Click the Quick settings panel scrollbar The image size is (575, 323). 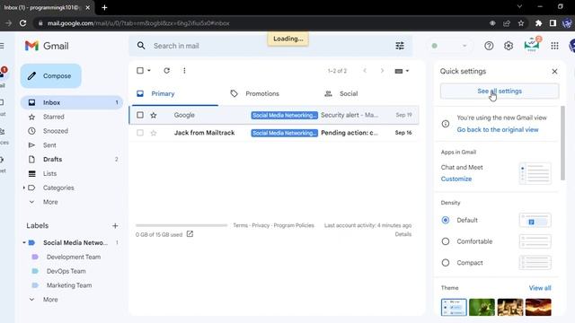[562, 143]
